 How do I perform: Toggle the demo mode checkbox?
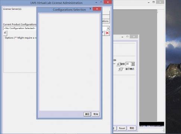[x=123, y=69]
